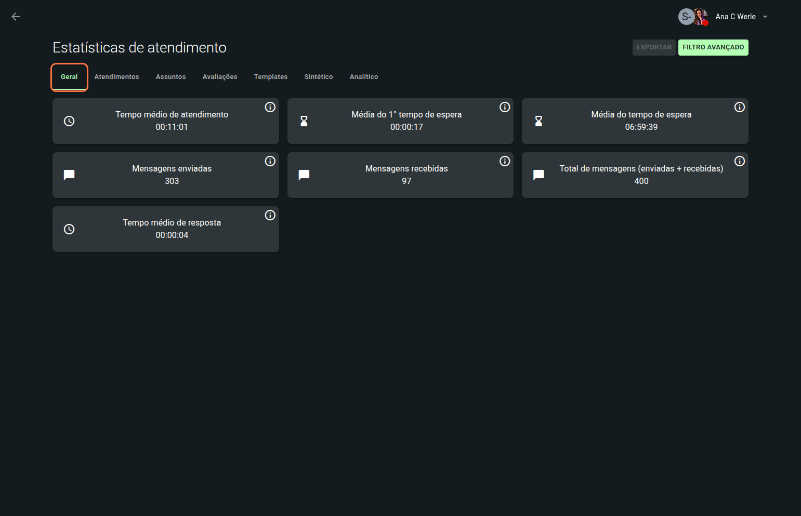Image resolution: width=801 pixels, height=516 pixels.
Task: Expand the Ana C Werle account dropdown
Action: coord(765,17)
